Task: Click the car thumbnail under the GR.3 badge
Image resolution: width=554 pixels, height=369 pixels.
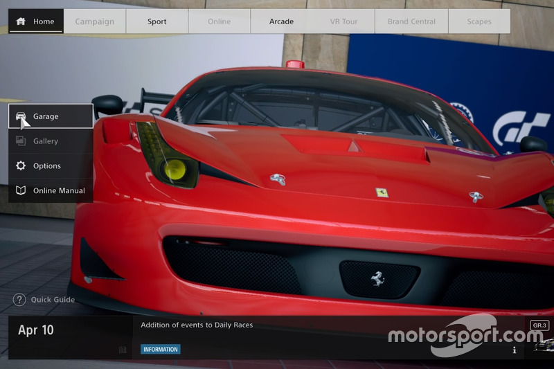Action: click(x=544, y=345)
